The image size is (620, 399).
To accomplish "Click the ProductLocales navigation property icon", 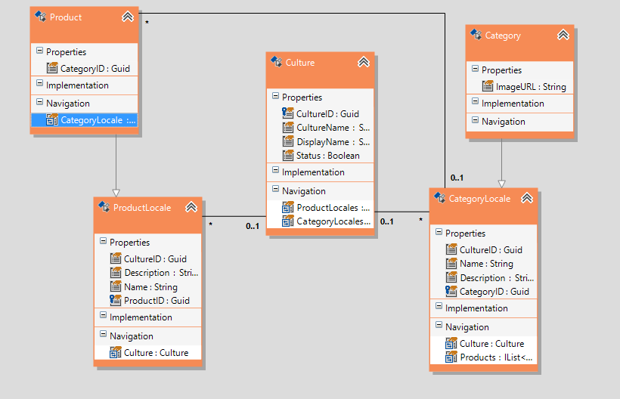I will point(288,207).
